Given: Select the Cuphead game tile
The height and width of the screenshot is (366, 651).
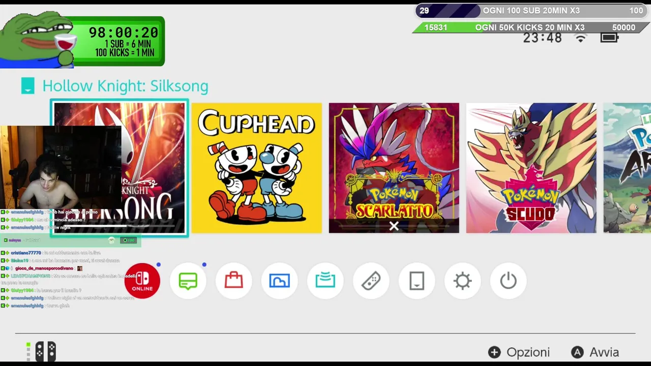Looking at the screenshot, I should tap(257, 168).
